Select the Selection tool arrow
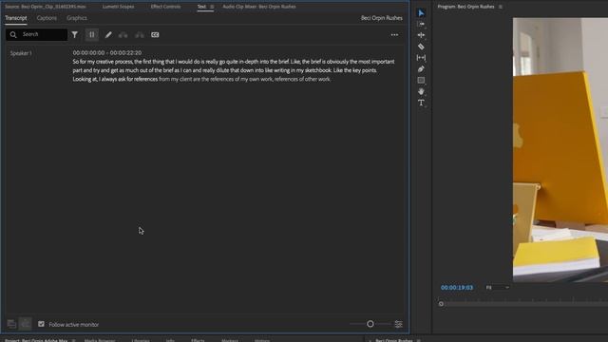This screenshot has width=608, height=342. (x=421, y=13)
